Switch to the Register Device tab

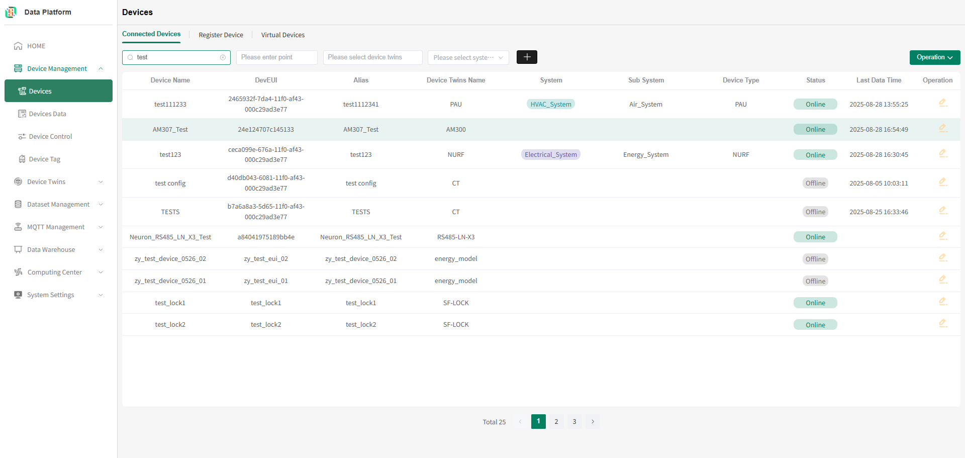pyautogui.click(x=221, y=35)
